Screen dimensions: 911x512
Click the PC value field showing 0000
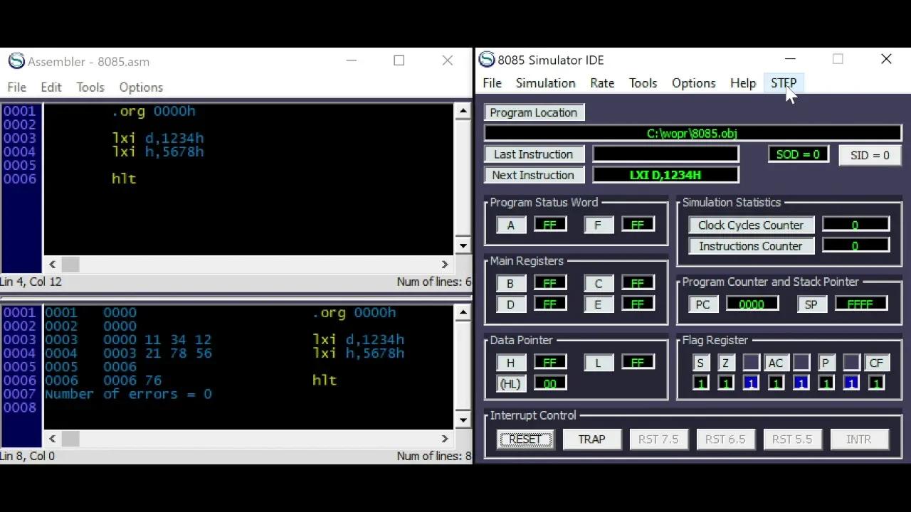point(752,304)
